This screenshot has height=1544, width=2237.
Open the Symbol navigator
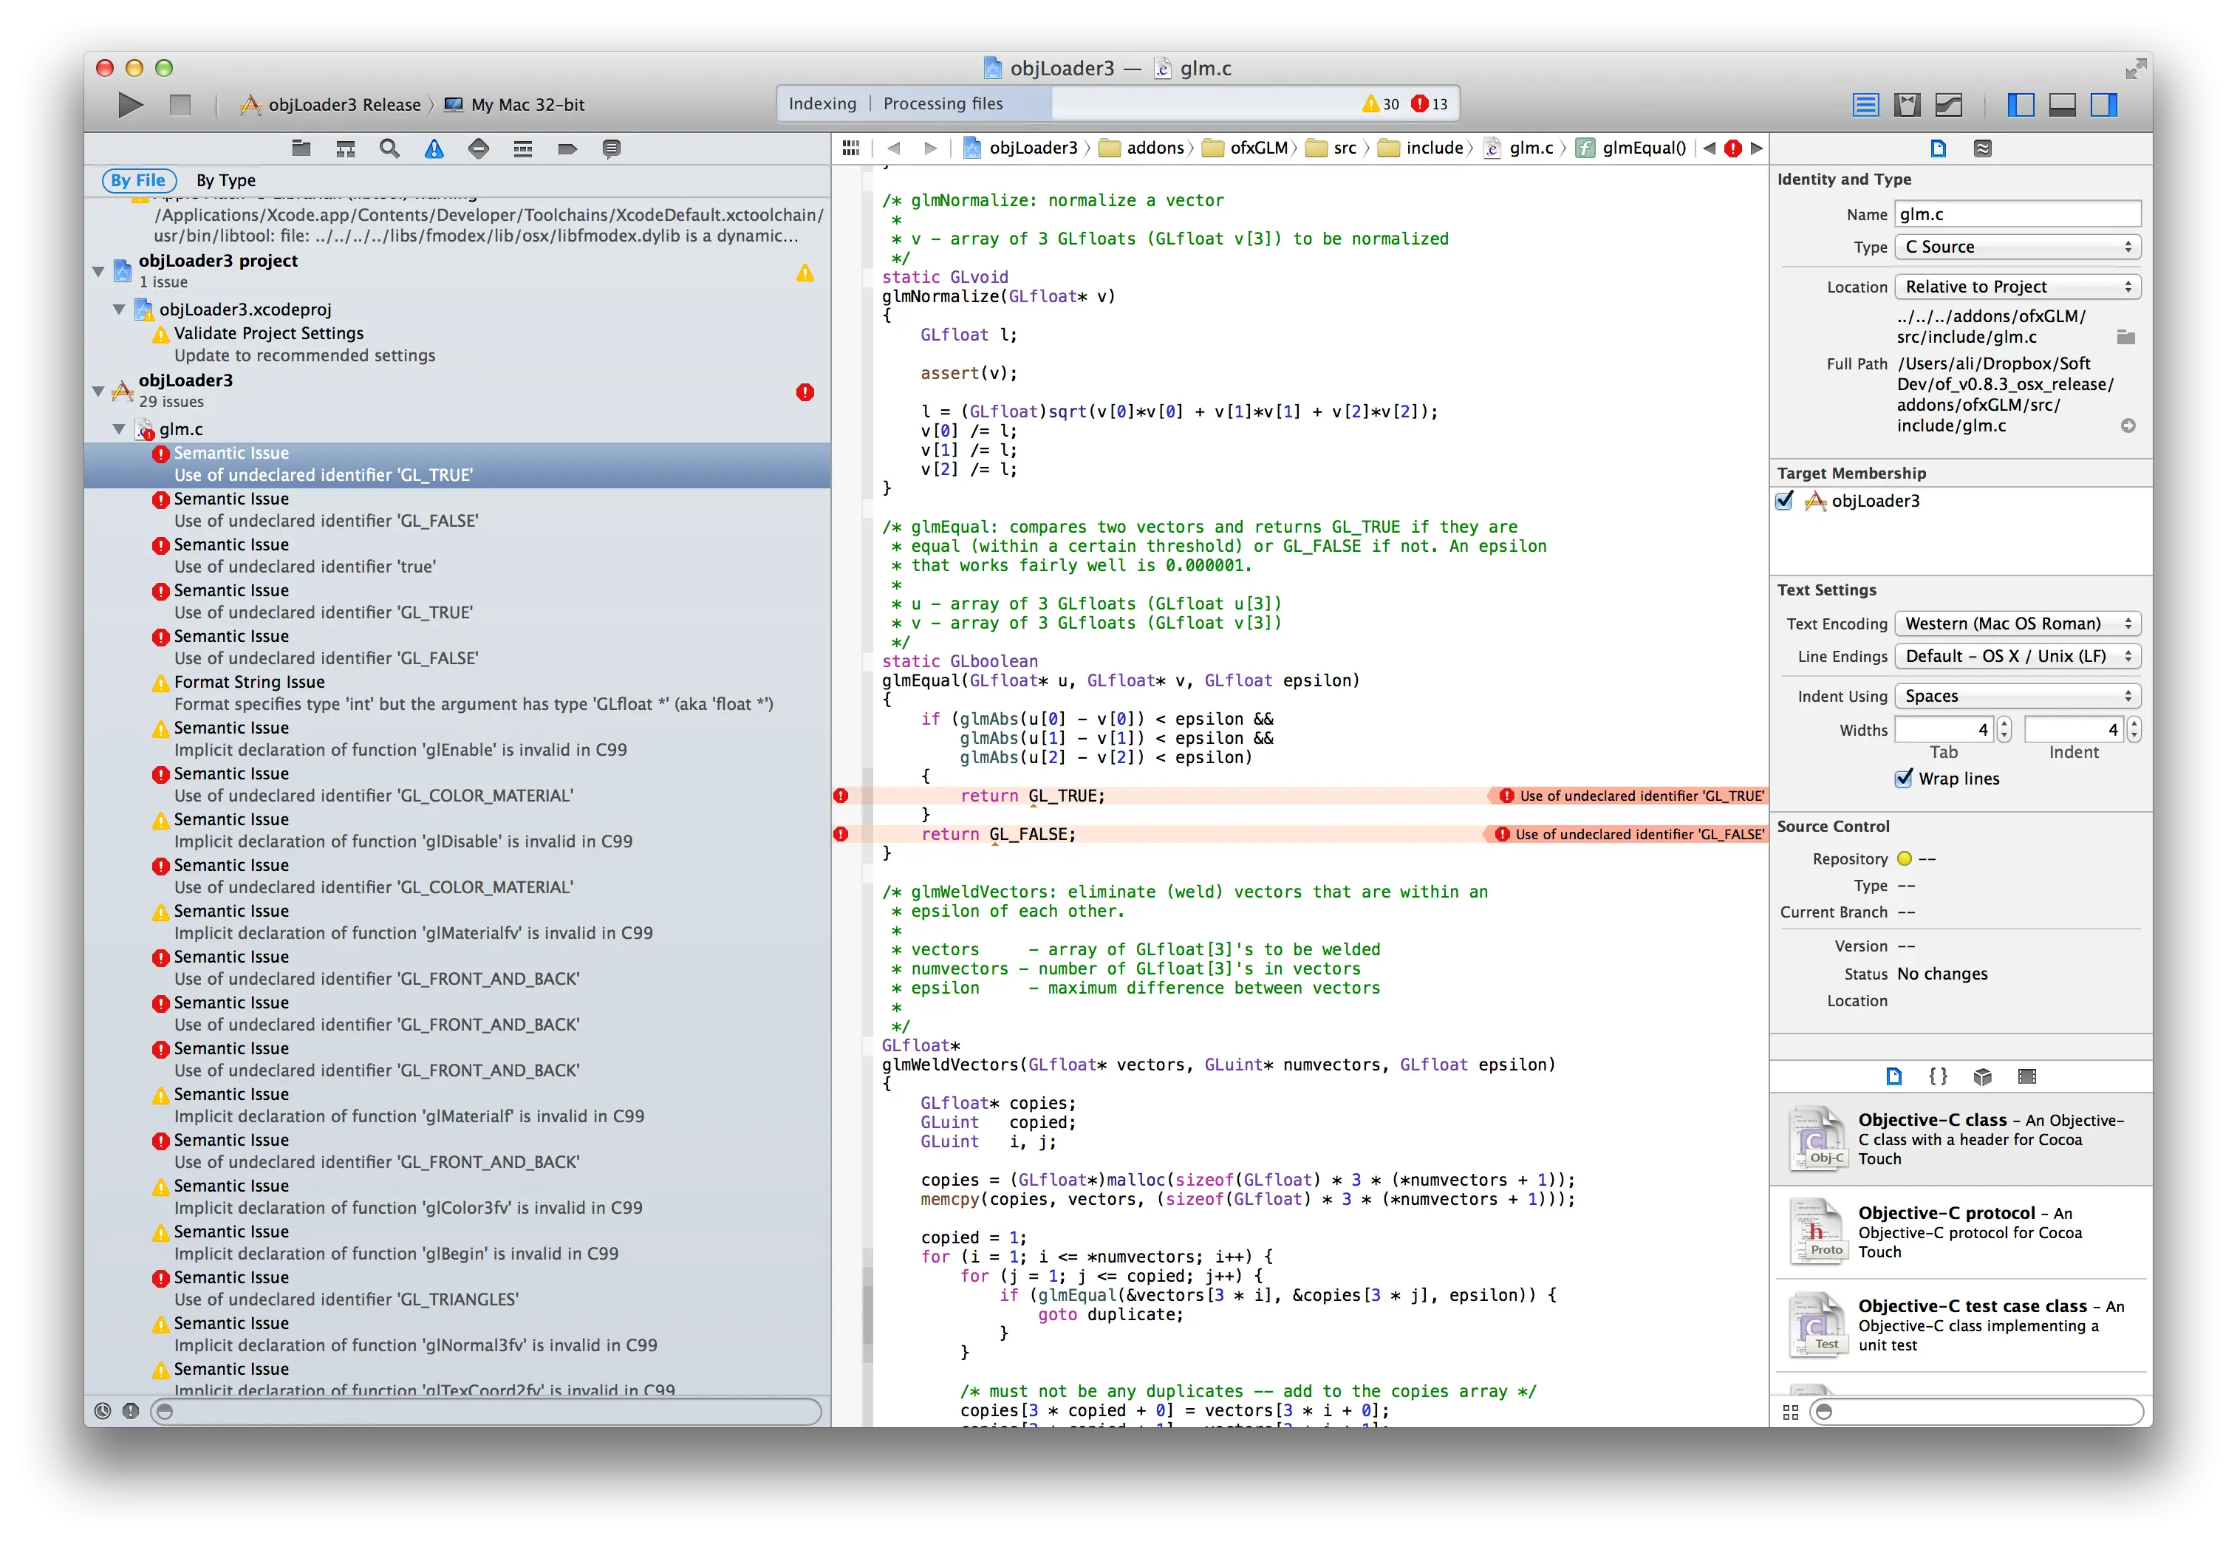click(x=345, y=148)
